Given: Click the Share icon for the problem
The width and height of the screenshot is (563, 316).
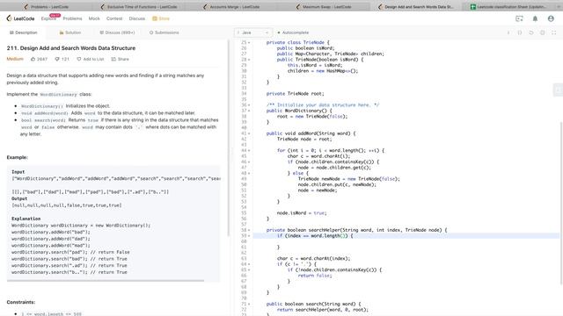Looking at the screenshot, I should [113, 59].
